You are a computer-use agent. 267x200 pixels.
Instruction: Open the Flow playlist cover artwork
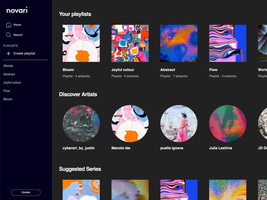pos(228,43)
